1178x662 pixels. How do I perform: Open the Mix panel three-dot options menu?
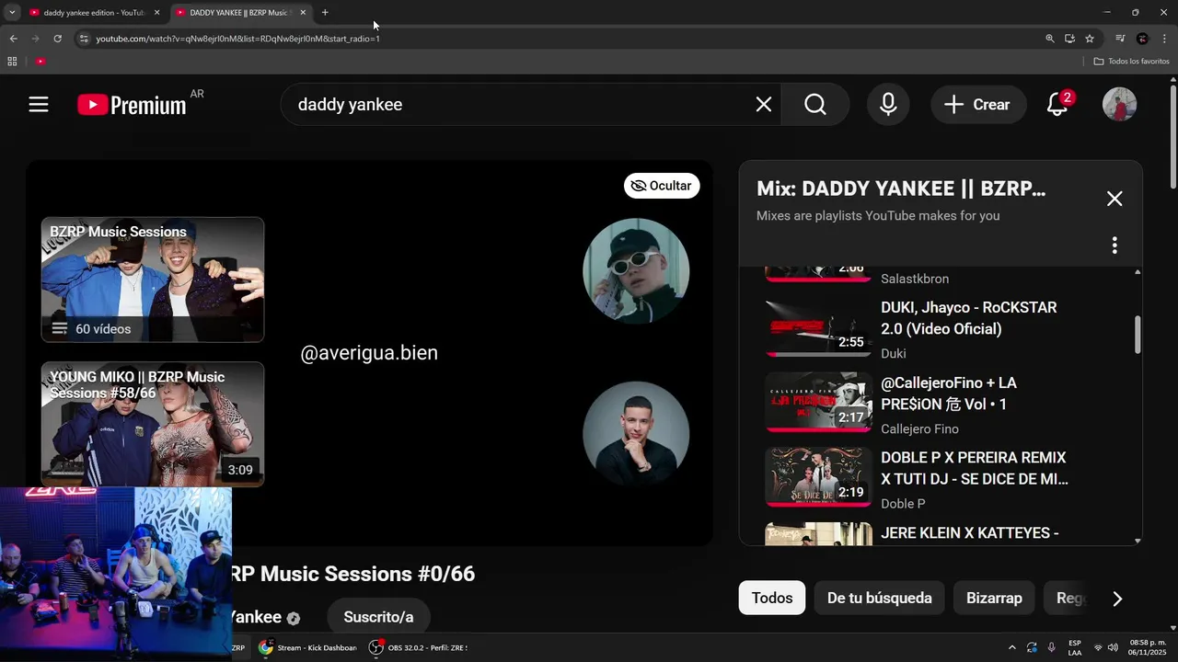click(x=1114, y=245)
